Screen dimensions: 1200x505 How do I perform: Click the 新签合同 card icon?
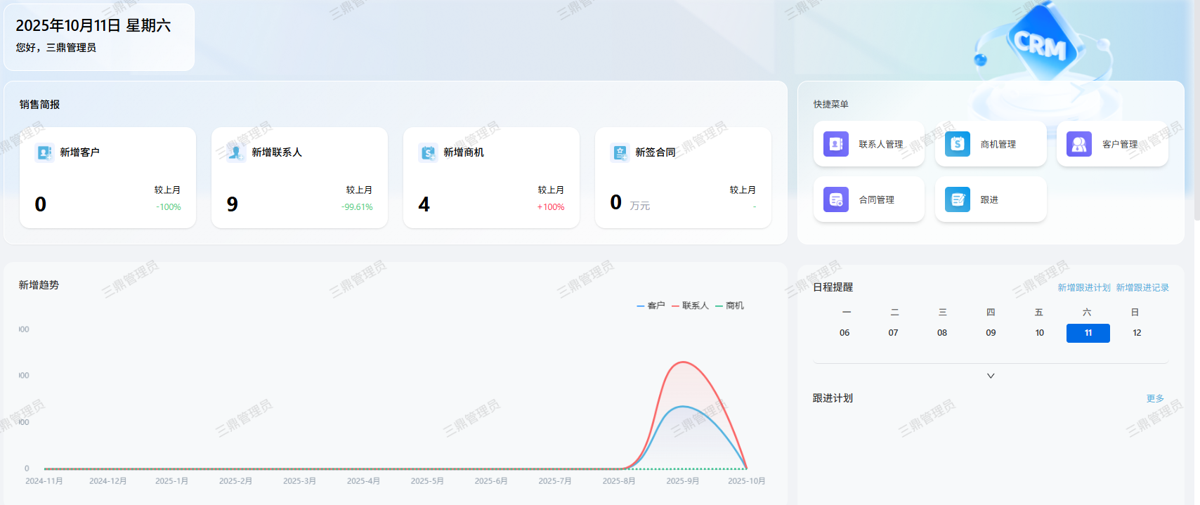pos(620,152)
